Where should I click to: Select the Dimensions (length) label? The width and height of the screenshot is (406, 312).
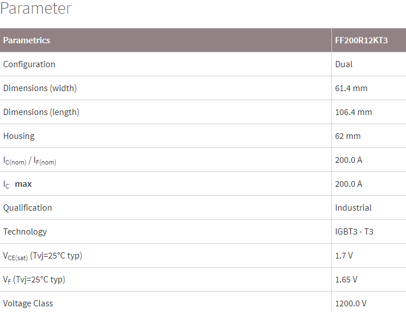[x=41, y=112]
